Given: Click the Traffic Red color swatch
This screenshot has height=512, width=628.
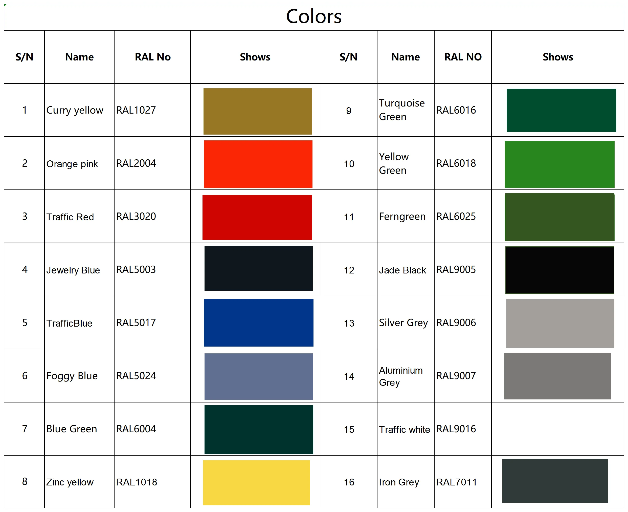Looking at the screenshot, I should pyautogui.click(x=257, y=217).
